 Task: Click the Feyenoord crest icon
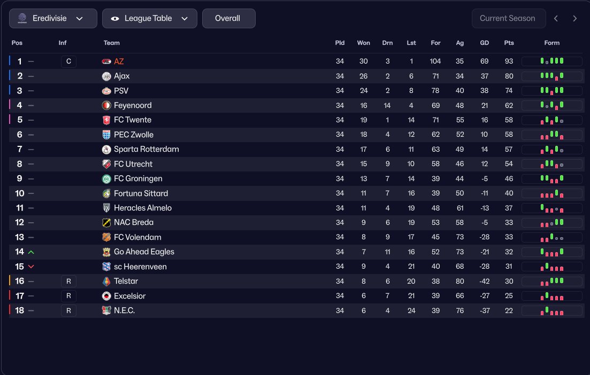pyautogui.click(x=106, y=106)
